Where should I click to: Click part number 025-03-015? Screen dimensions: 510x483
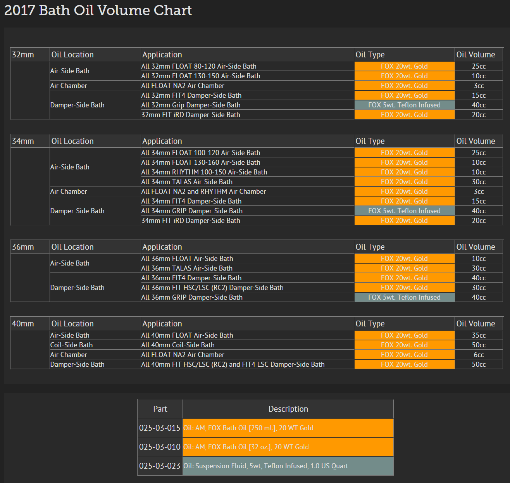[160, 428]
